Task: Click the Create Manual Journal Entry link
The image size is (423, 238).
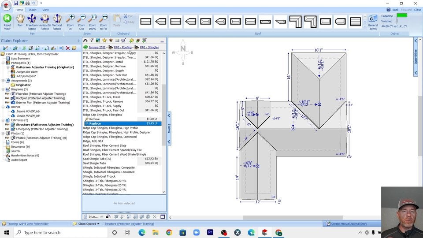Action: [349, 224]
